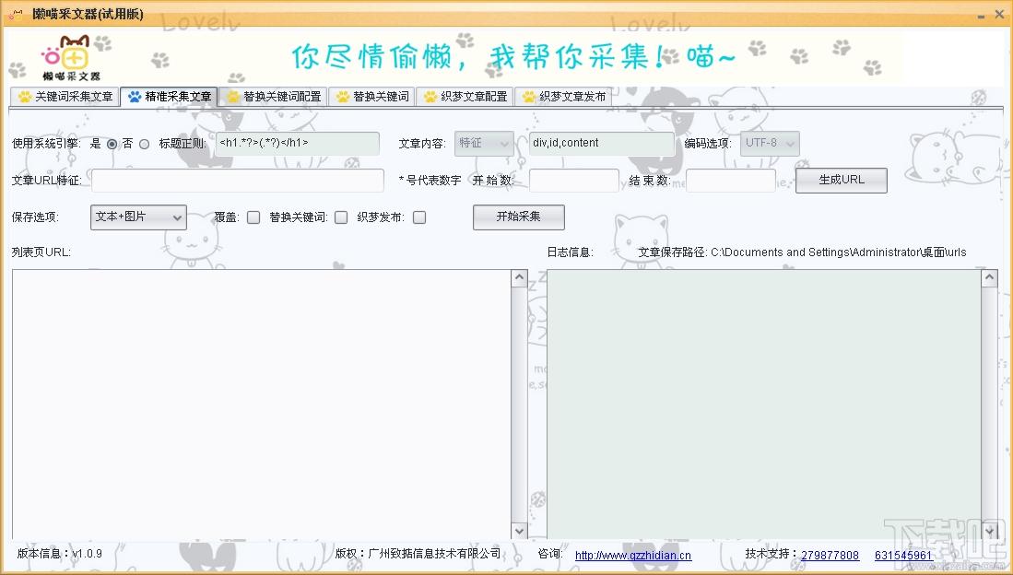
Task: Click the paw icon on 织梦文章发布 tab
Action: click(x=529, y=97)
